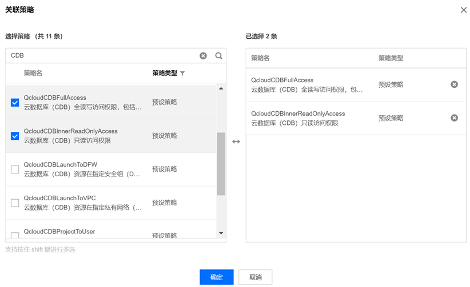The width and height of the screenshot is (470, 287).
Task: Clear the CDB search text
Action: 203,56
